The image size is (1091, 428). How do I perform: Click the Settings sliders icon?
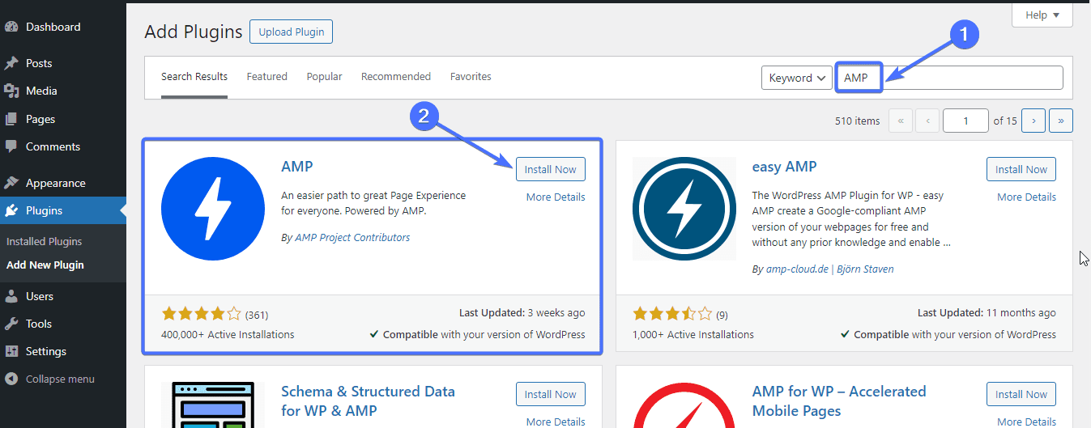pyautogui.click(x=11, y=351)
